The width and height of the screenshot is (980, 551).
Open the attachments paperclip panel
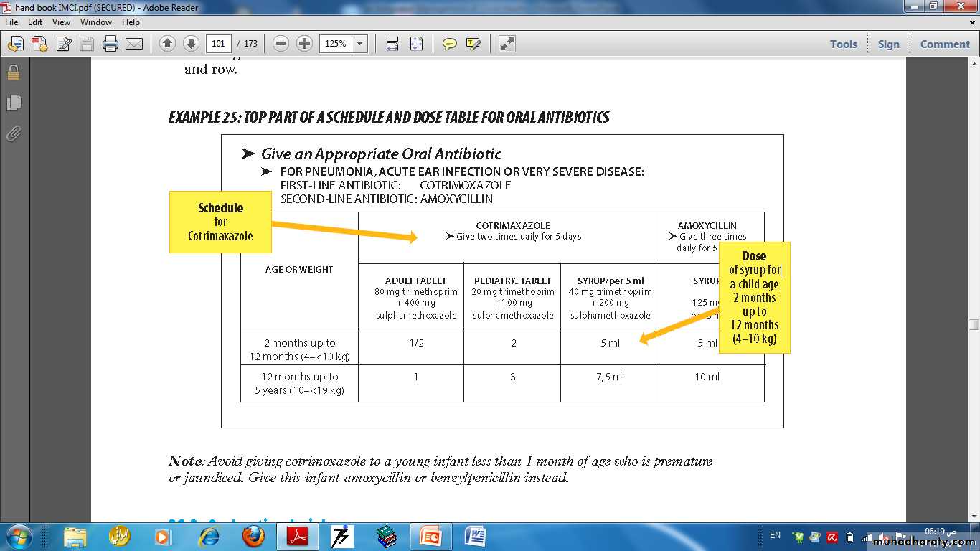tap(13, 134)
